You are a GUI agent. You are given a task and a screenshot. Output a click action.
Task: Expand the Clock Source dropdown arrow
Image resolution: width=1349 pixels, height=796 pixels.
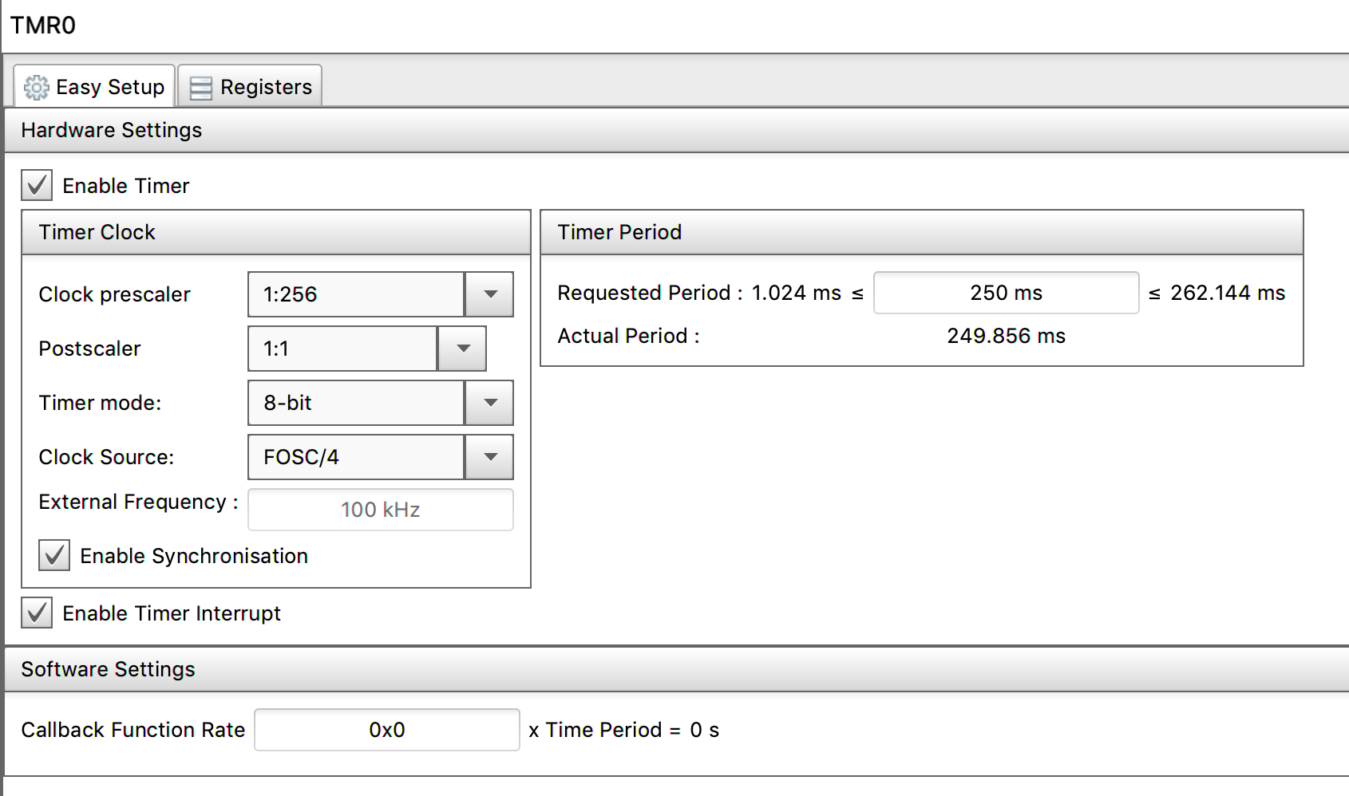coord(489,457)
